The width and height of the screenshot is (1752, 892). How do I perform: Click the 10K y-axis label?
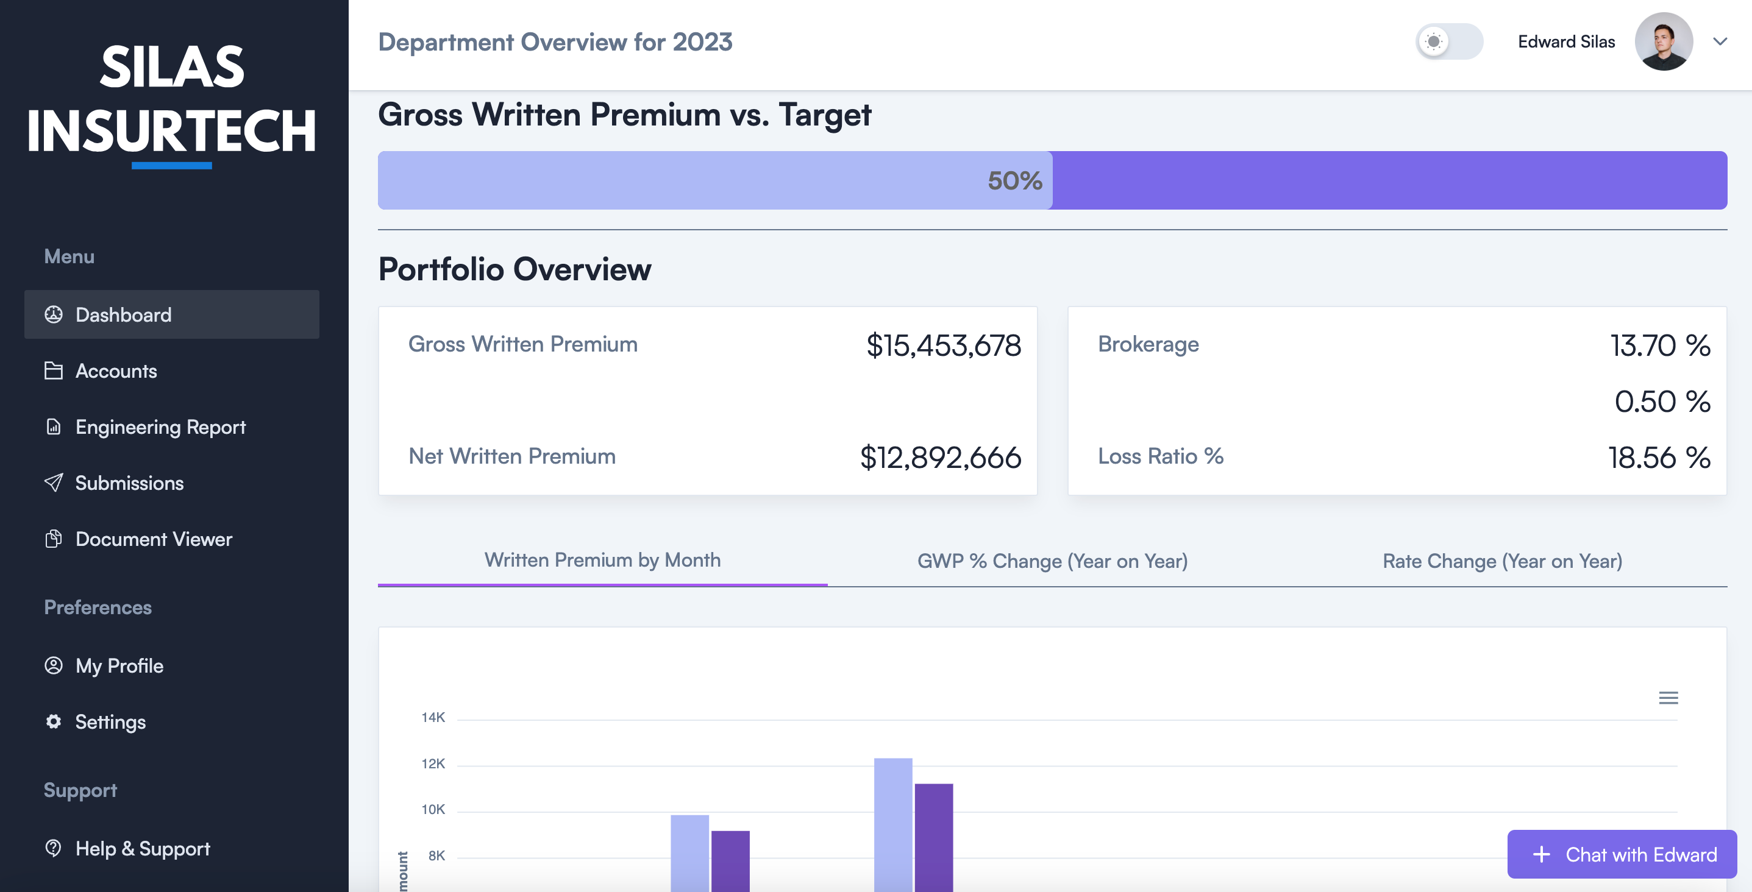click(x=433, y=809)
